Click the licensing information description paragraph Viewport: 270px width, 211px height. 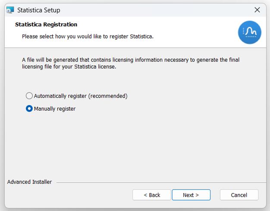pyautogui.click(x=131, y=63)
